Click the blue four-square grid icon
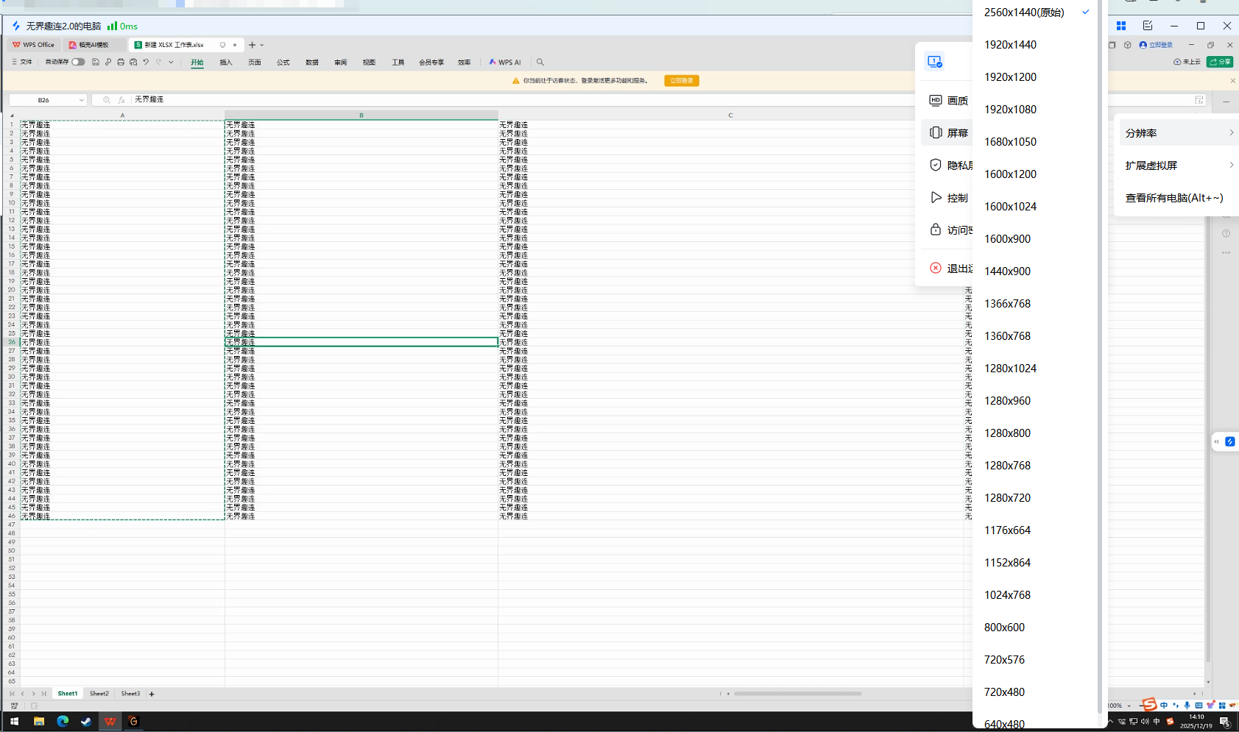 [1120, 26]
